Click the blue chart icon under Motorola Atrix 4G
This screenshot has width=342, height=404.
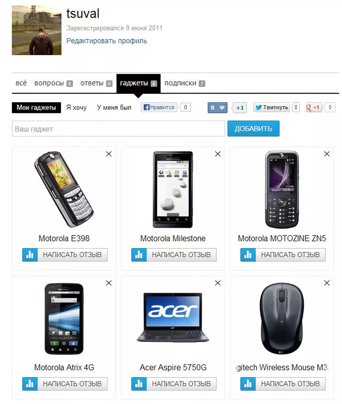click(x=30, y=384)
